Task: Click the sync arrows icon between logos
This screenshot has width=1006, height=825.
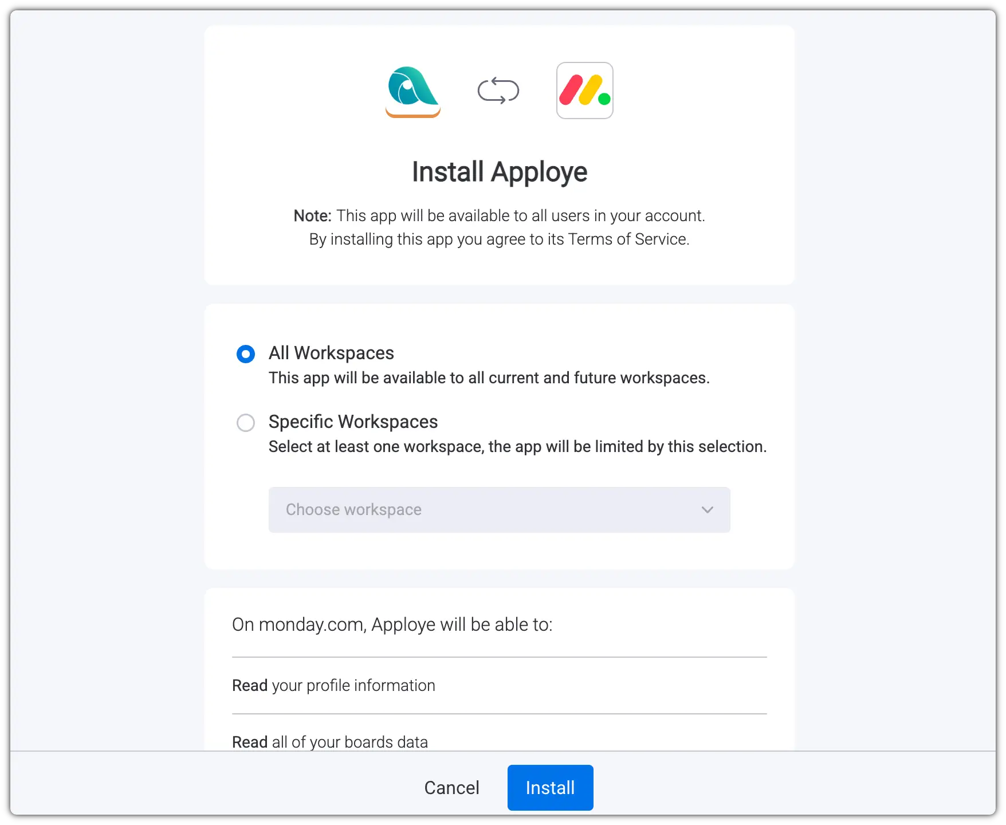Action: pos(498,91)
